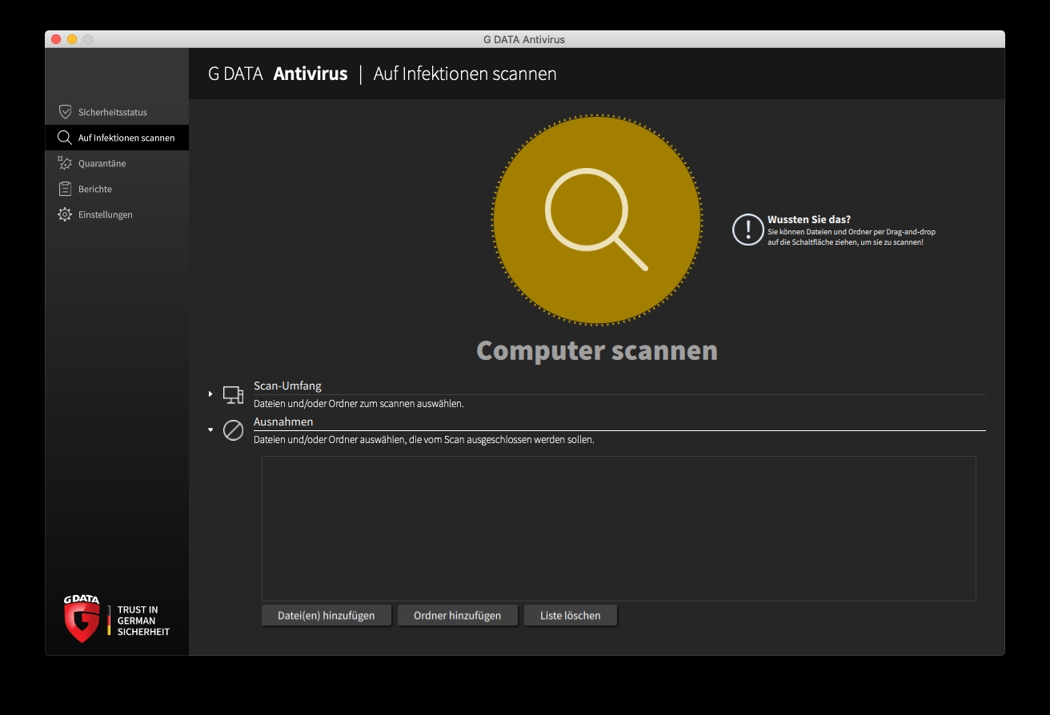
Task: Click inside the empty exceptions list box
Action: pyautogui.click(x=619, y=528)
